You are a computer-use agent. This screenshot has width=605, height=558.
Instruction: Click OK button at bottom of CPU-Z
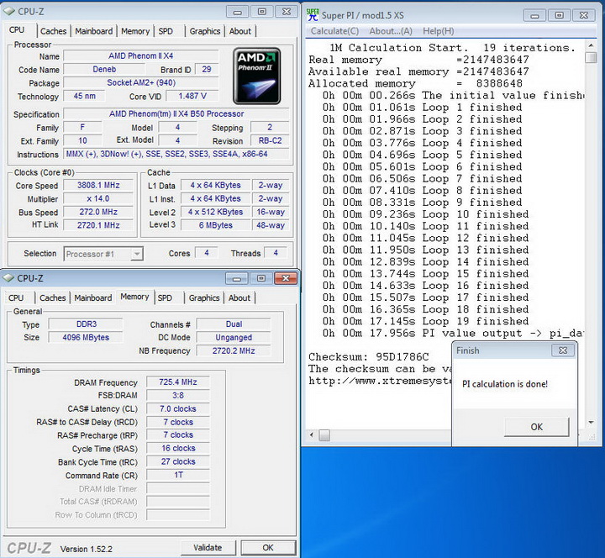(268, 548)
